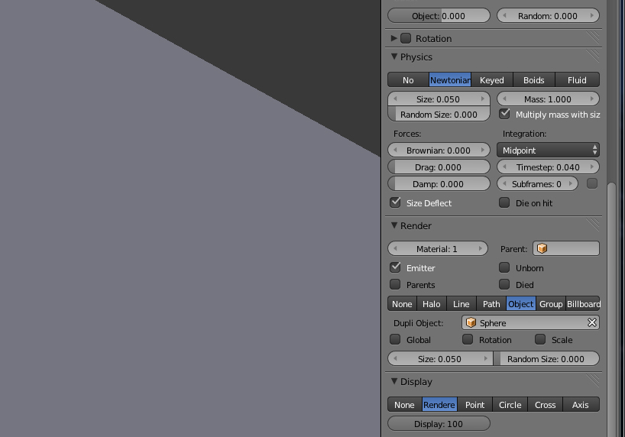
Task: Set render type to Object
Action: coord(521,304)
